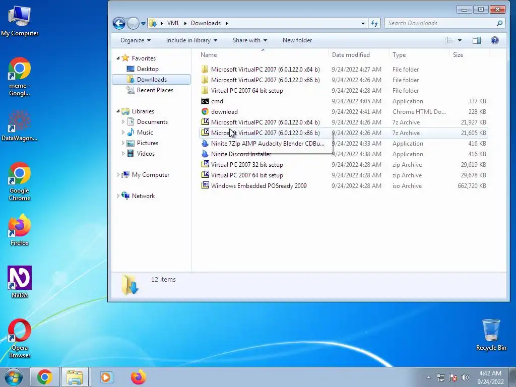Show hidden system tray icons arrow

click(x=428, y=377)
